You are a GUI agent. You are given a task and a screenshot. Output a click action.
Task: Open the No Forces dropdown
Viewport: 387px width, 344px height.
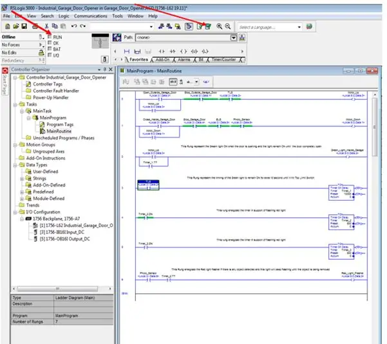[x=41, y=45]
